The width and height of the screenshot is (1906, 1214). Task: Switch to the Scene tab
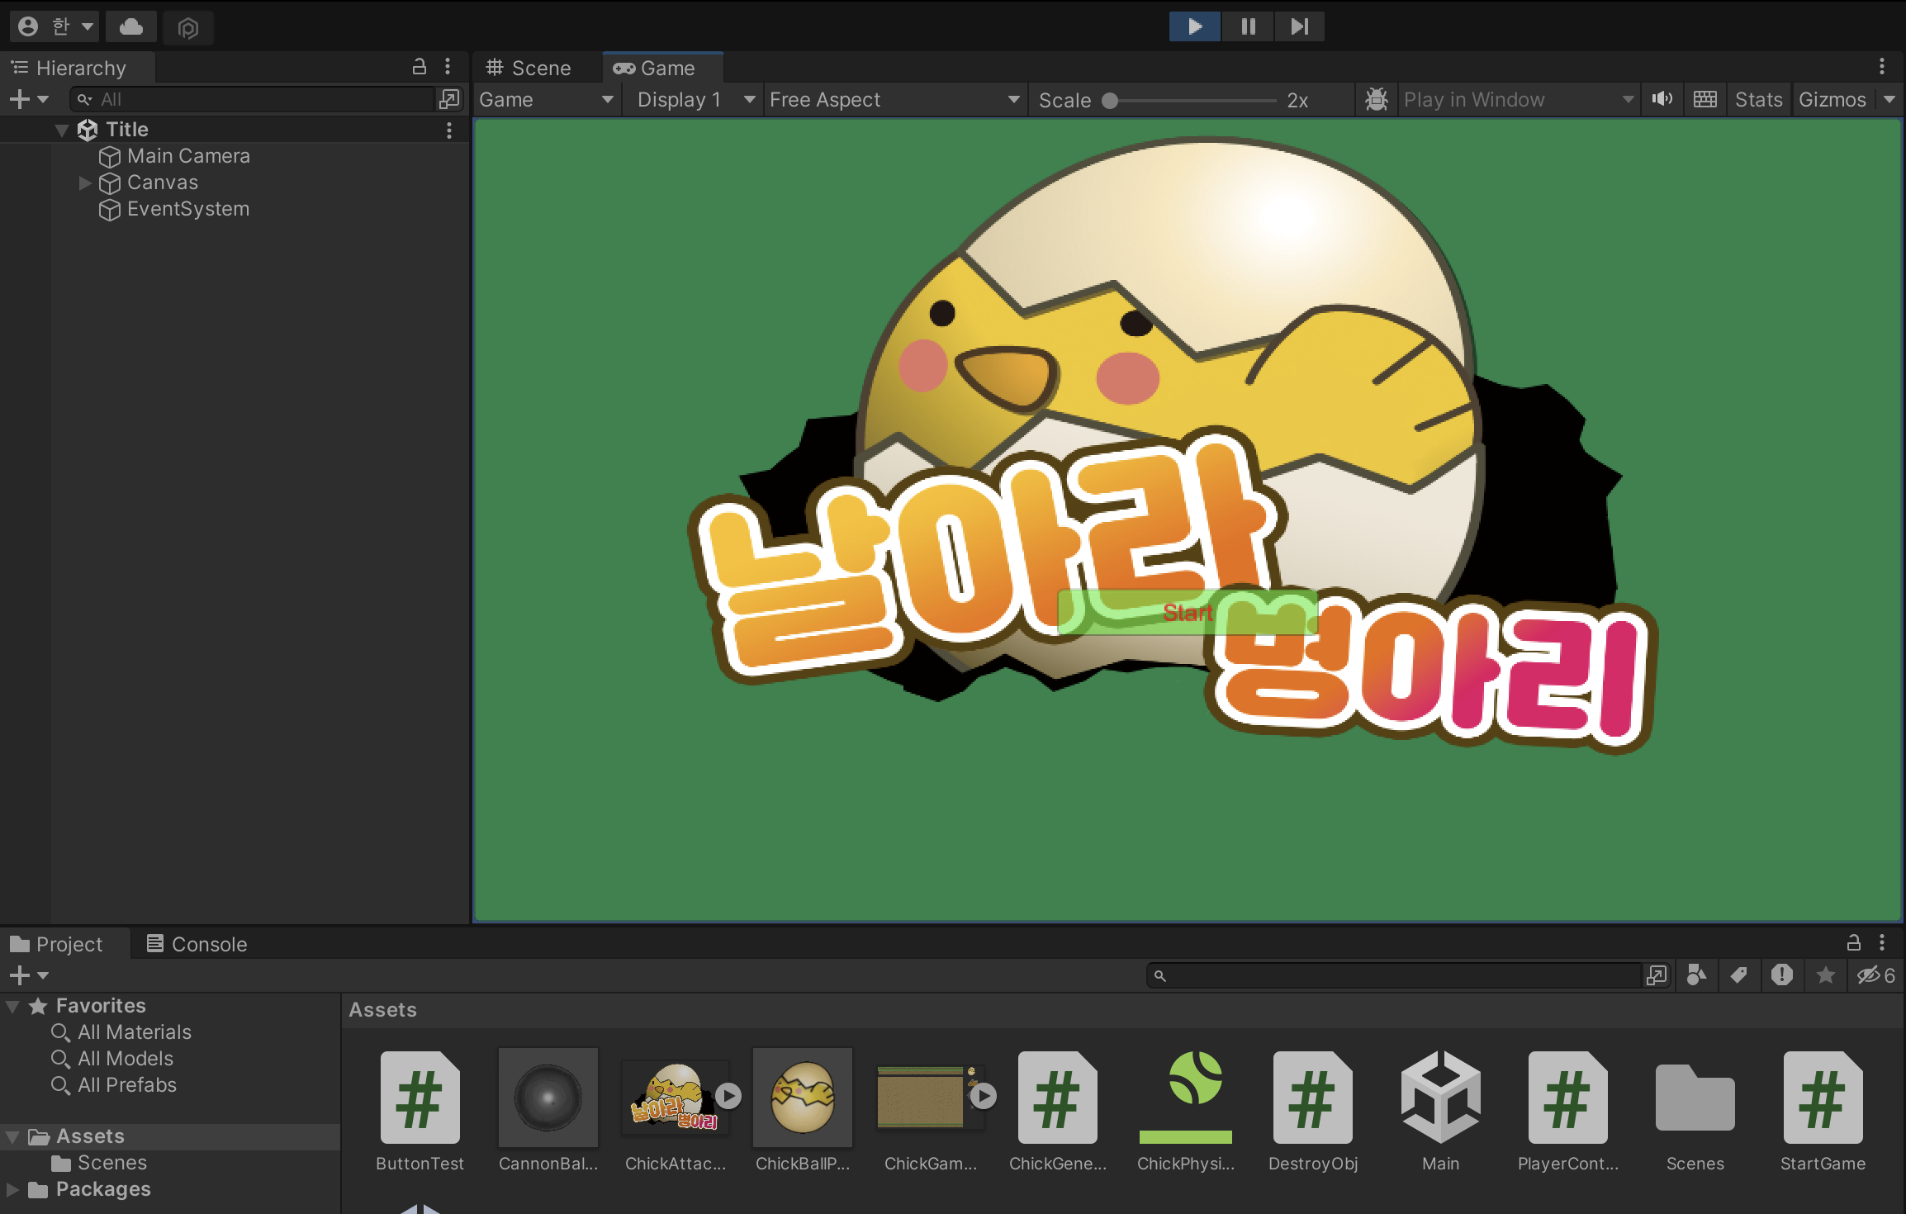click(x=529, y=68)
